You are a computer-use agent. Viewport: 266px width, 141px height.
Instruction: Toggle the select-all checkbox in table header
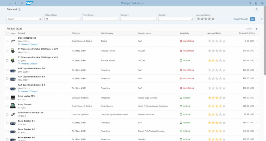(x=7, y=33)
